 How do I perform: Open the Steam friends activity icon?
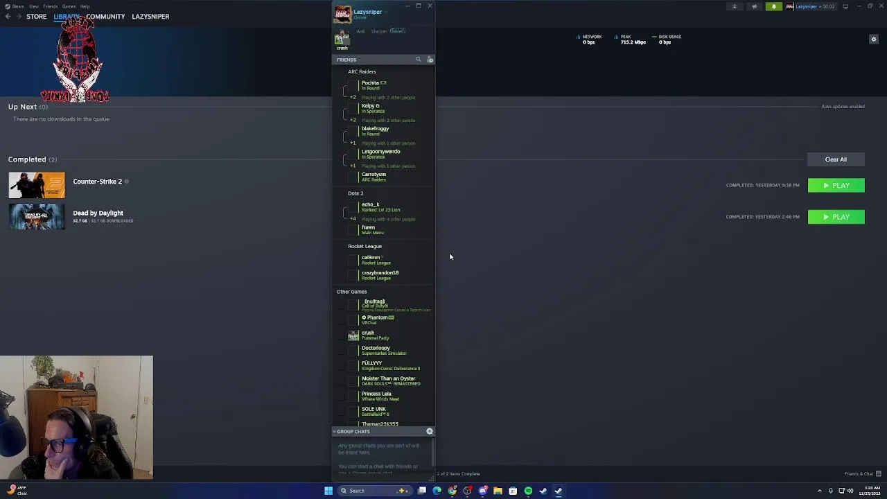pos(735,6)
